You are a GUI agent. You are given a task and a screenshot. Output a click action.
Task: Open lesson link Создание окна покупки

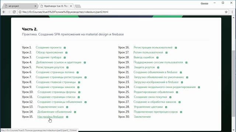tap(150, 97)
